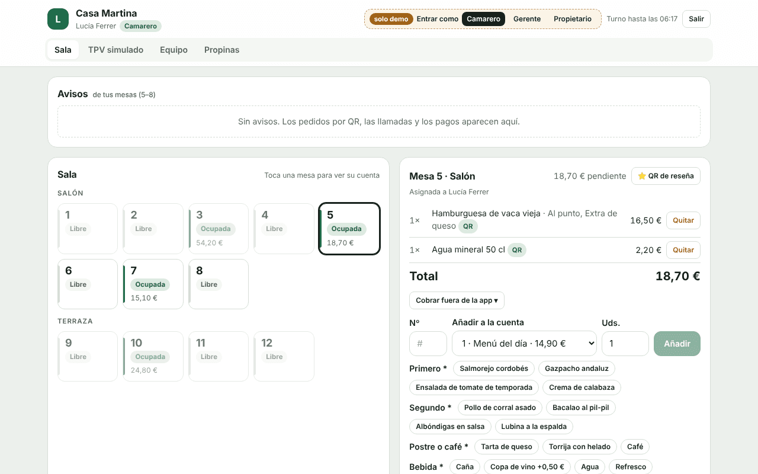
Task: Click the QR tag on Hamburguesa line
Action: tap(468, 226)
